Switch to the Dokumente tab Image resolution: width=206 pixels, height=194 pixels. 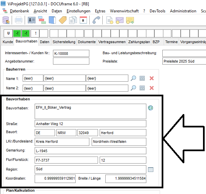(87, 42)
